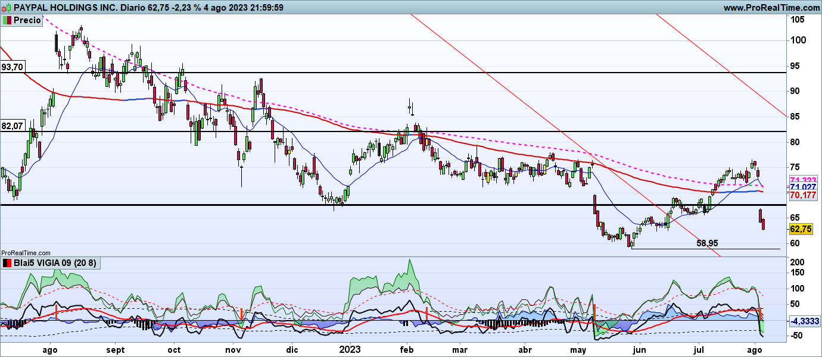Click the oct month label on time axis

(x=175, y=349)
